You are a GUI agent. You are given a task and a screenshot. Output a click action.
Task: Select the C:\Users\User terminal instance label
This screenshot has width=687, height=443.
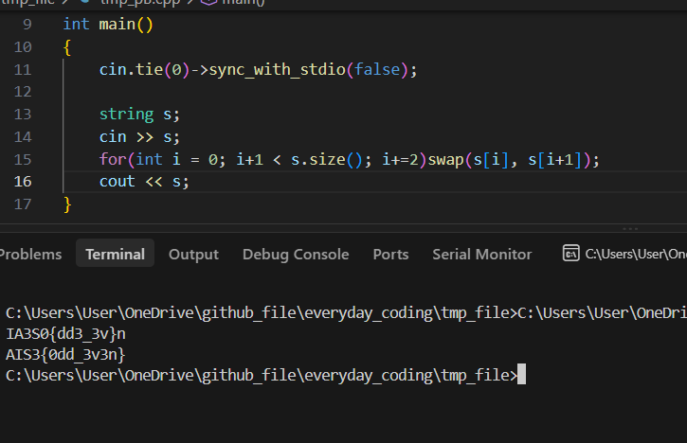point(636,254)
